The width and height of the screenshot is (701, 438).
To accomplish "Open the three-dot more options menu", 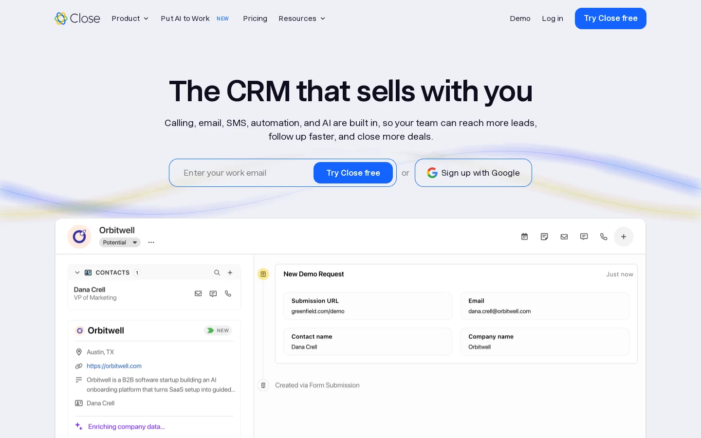I will pyautogui.click(x=151, y=242).
